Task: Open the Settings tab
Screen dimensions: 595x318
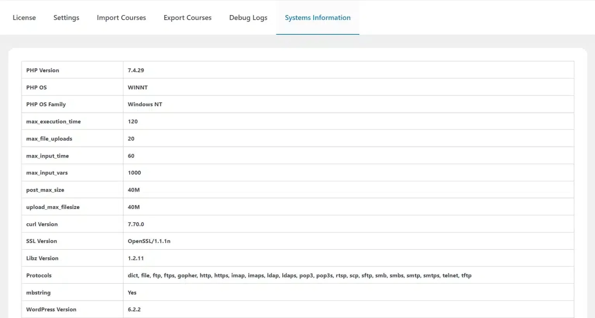Action: (66, 17)
